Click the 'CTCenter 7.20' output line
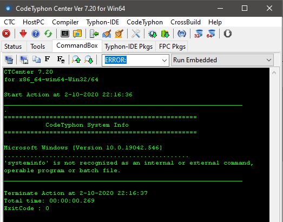283x222 pixels. (29, 72)
